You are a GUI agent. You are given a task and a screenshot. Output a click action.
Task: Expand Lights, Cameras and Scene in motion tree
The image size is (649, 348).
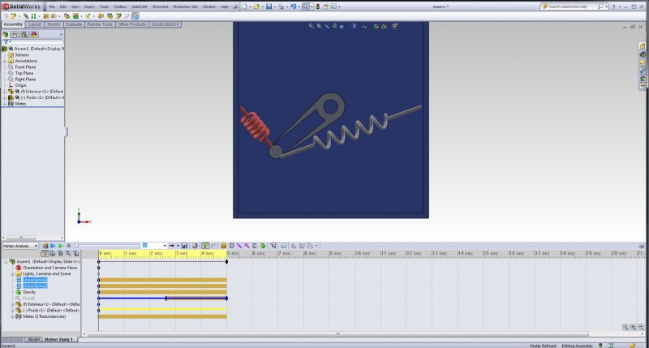click(x=12, y=274)
